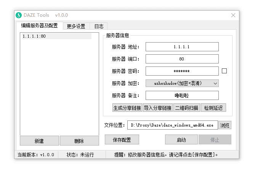Run the 检测延迟 latency test
255x171 pixels.
point(213,108)
